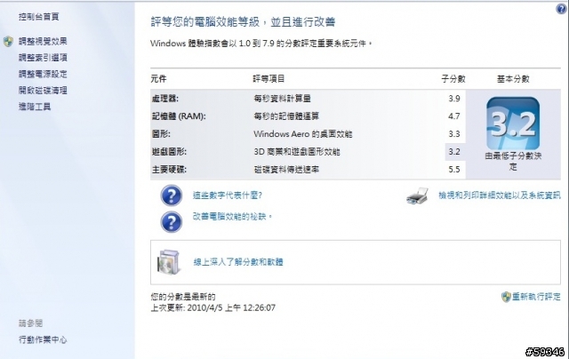Click question mark icon next to 這些數字代表什麼
Image resolution: width=569 pixels, height=359 pixels.
point(172,195)
